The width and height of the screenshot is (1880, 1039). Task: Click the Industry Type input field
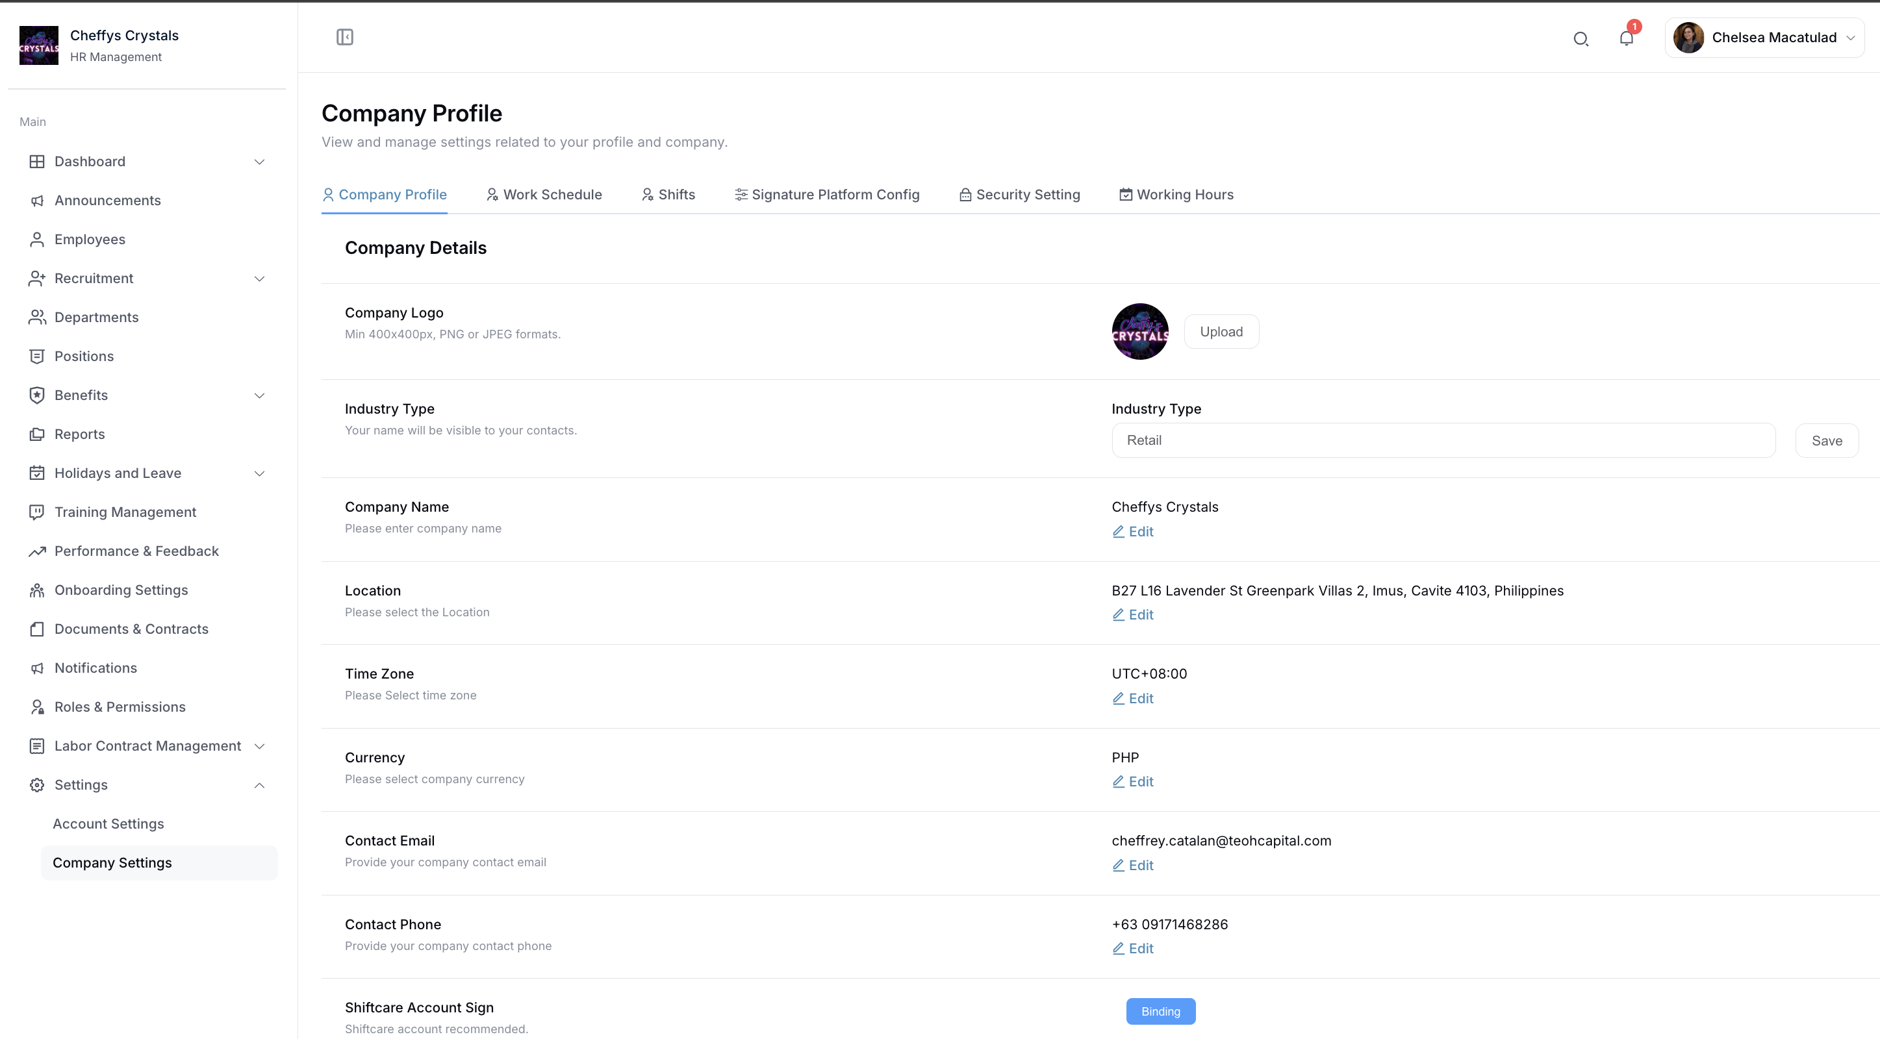click(x=1443, y=441)
